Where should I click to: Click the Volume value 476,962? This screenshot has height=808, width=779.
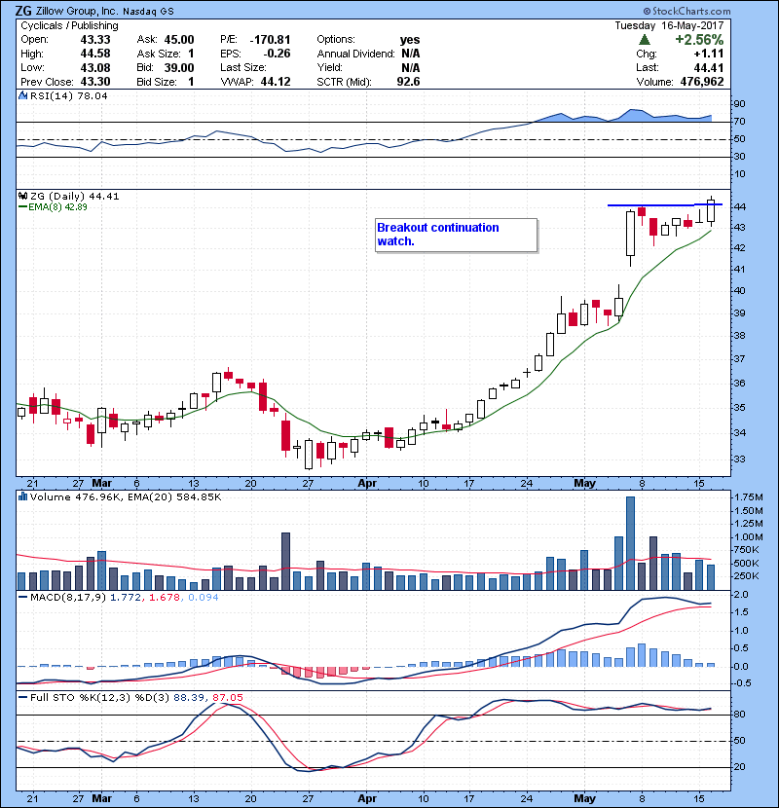702,82
